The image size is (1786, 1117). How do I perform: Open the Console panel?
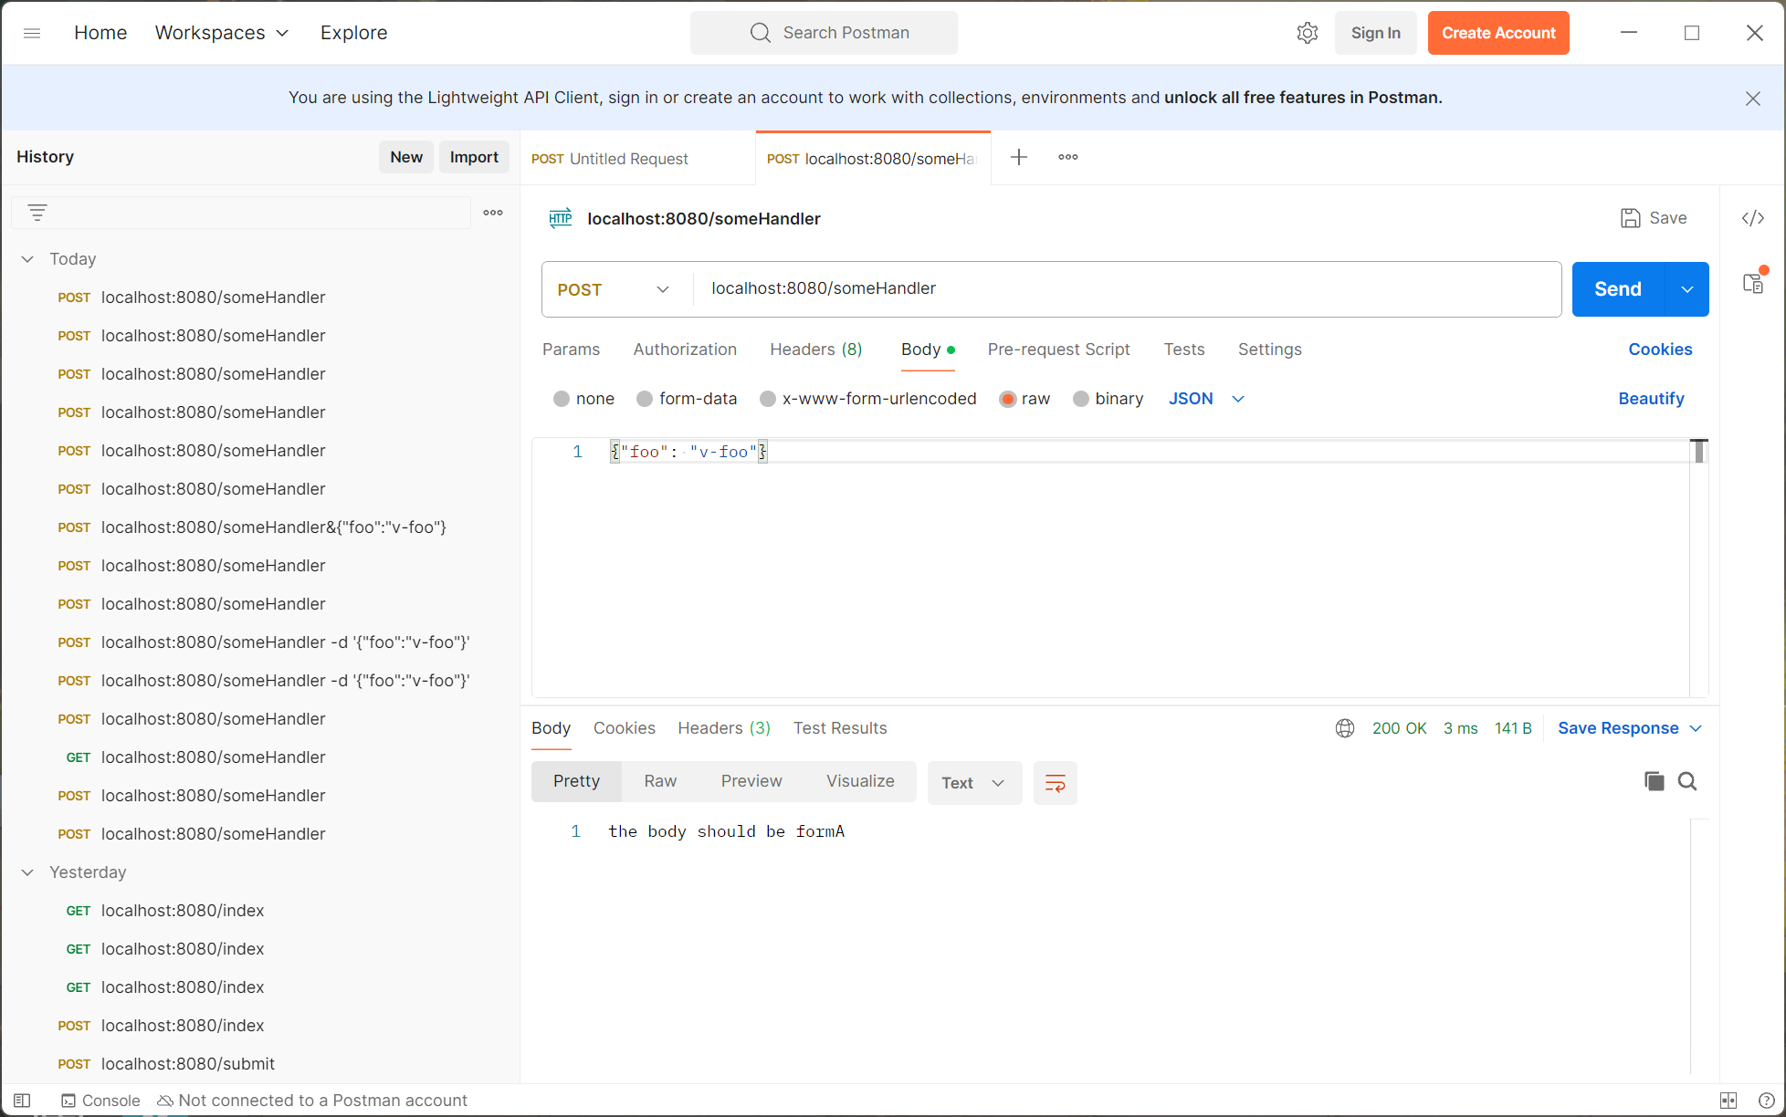pos(100,1101)
